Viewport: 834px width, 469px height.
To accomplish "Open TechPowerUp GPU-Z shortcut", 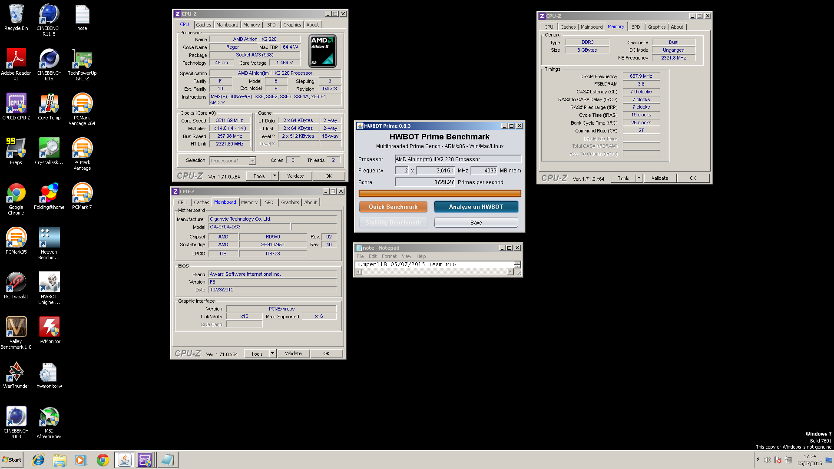I will 82,64.
